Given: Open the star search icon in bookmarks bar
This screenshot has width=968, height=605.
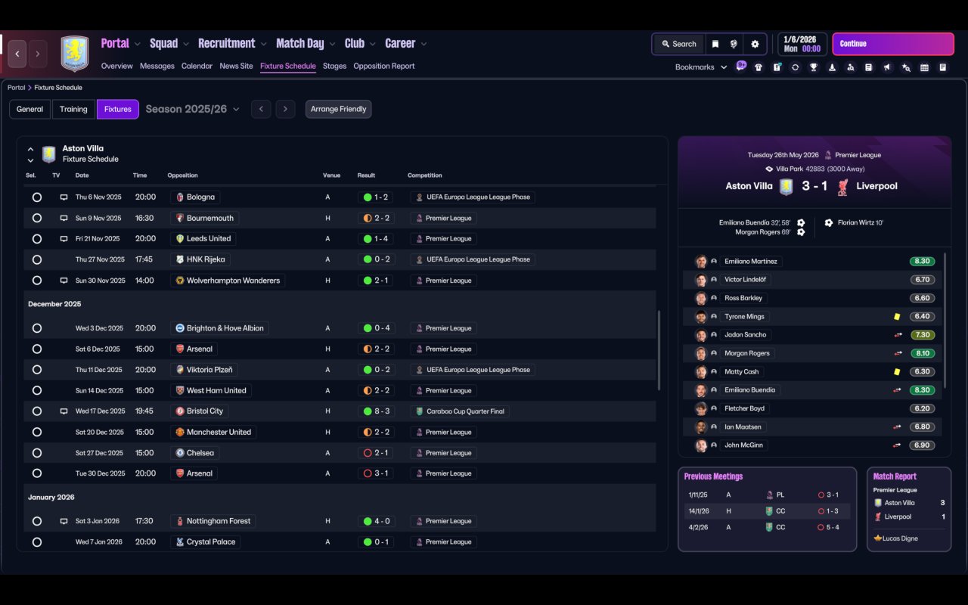Looking at the screenshot, I should (906, 67).
